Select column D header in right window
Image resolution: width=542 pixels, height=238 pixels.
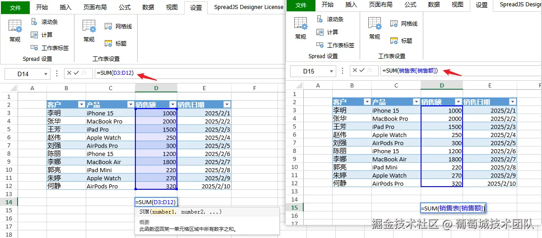pos(442,85)
